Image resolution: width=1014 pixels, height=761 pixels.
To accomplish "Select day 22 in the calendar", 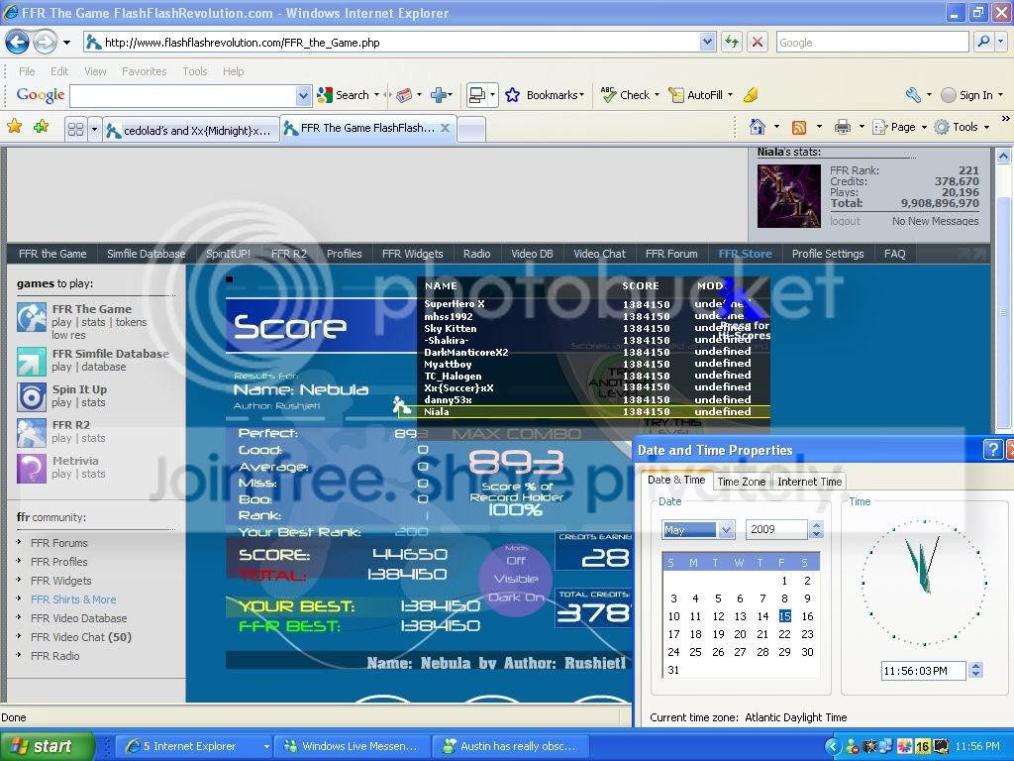I will [784, 634].
